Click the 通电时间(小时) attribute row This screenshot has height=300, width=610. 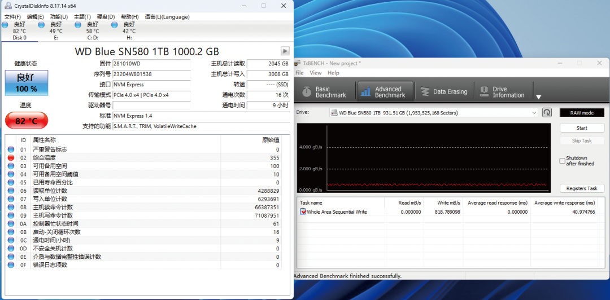tap(143, 240)
